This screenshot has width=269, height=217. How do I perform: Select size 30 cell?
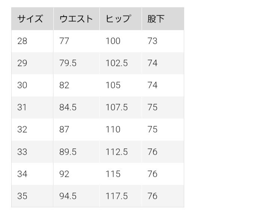pos(22,85)
